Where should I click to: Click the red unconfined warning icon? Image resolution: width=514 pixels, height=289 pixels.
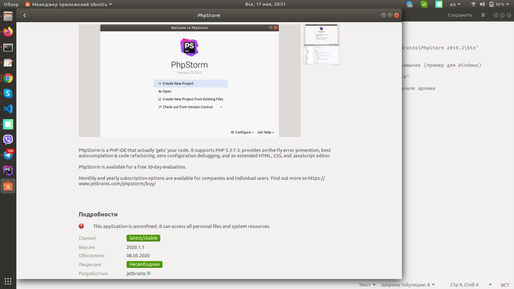tap(81, 226)
